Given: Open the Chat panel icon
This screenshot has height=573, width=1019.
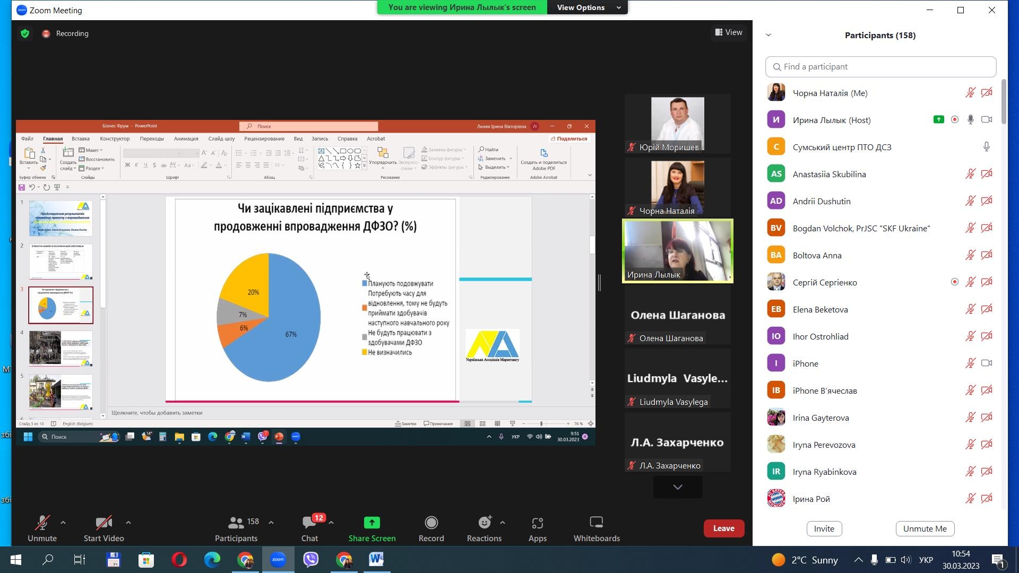Looking at the screenshot, I should tap(309, 523).
